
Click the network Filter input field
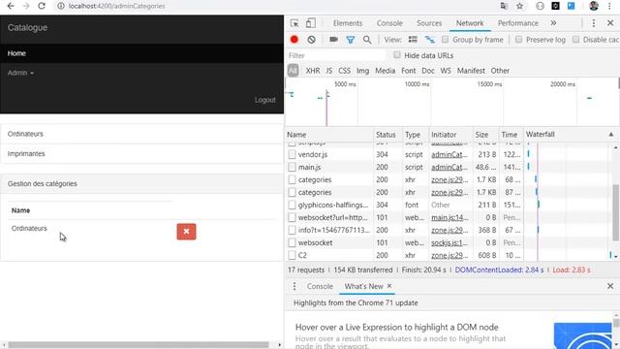pyautogui.click(x=336, y=55)
